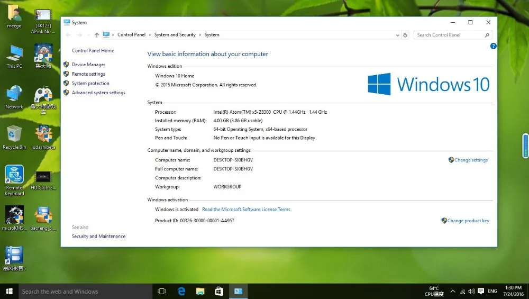529x299 pixels.
Task: Click the refresh button in address bar
Action: pyautogui.click(x=405, y=35)
